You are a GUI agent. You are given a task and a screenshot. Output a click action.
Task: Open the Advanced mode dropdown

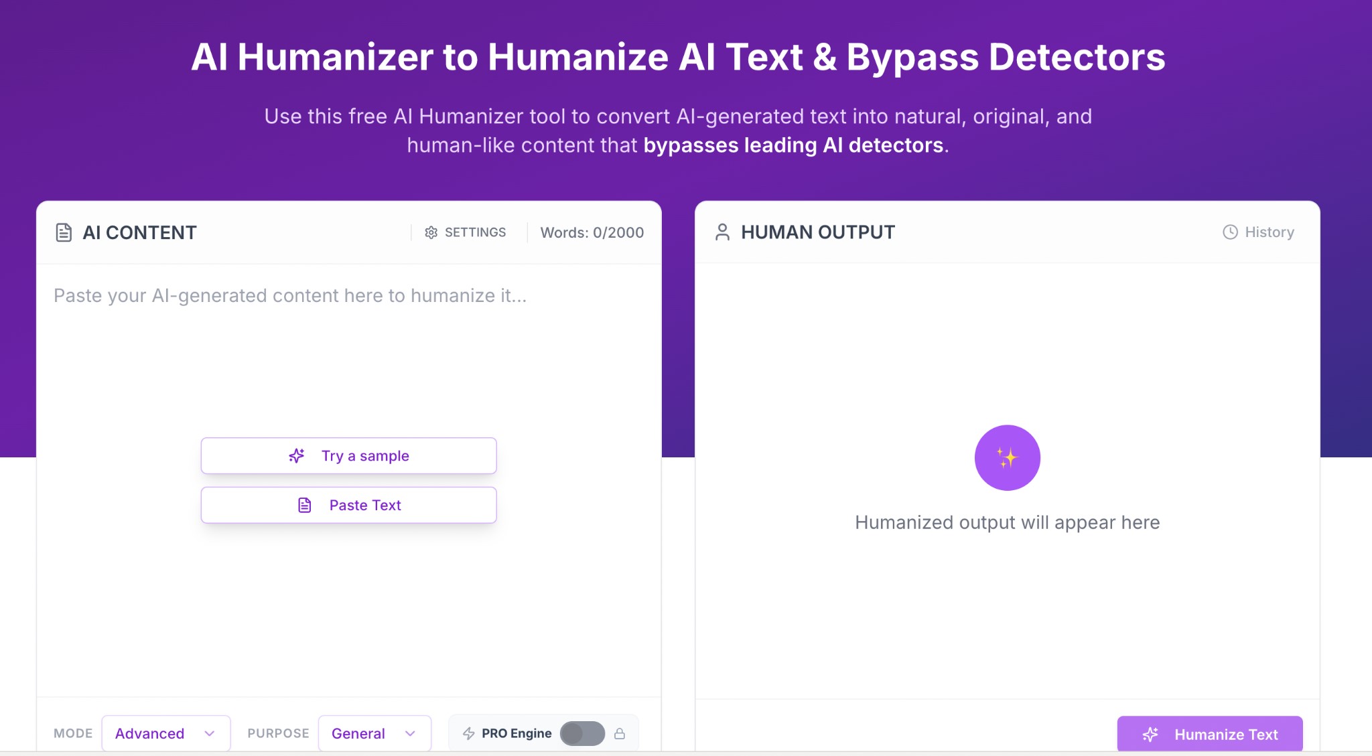tap(165, 733)
